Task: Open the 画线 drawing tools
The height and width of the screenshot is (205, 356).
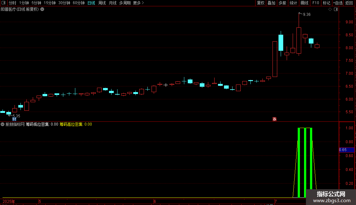Action: point(304,3)
